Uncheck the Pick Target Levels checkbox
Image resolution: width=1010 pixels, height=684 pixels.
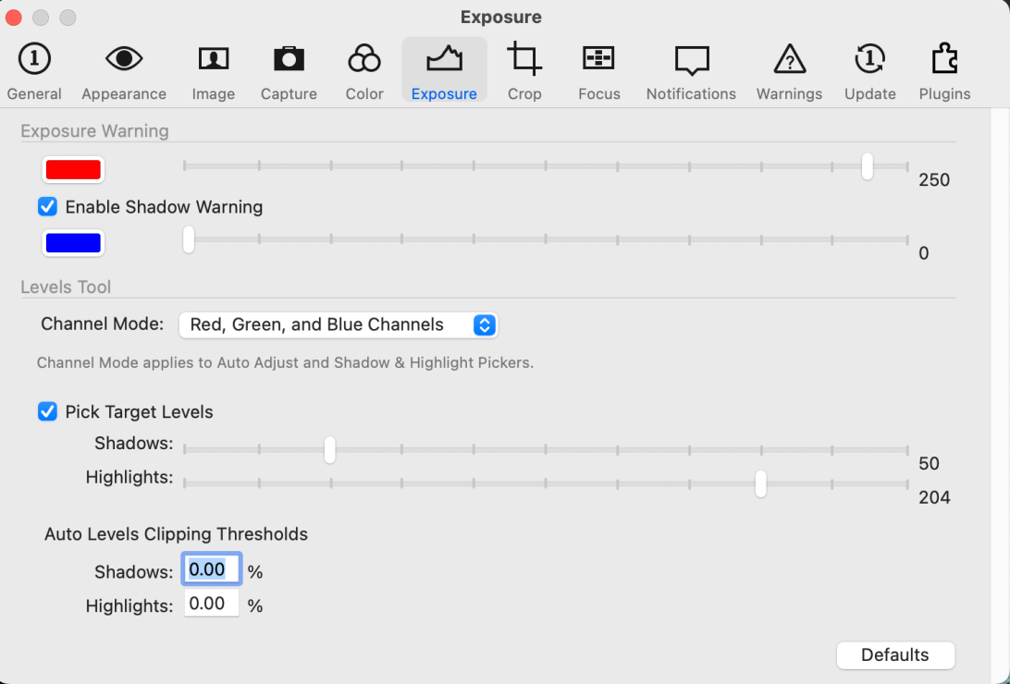[x=47, y=412]
